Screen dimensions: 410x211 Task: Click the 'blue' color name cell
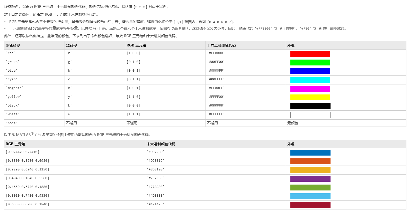click(34, 71)
